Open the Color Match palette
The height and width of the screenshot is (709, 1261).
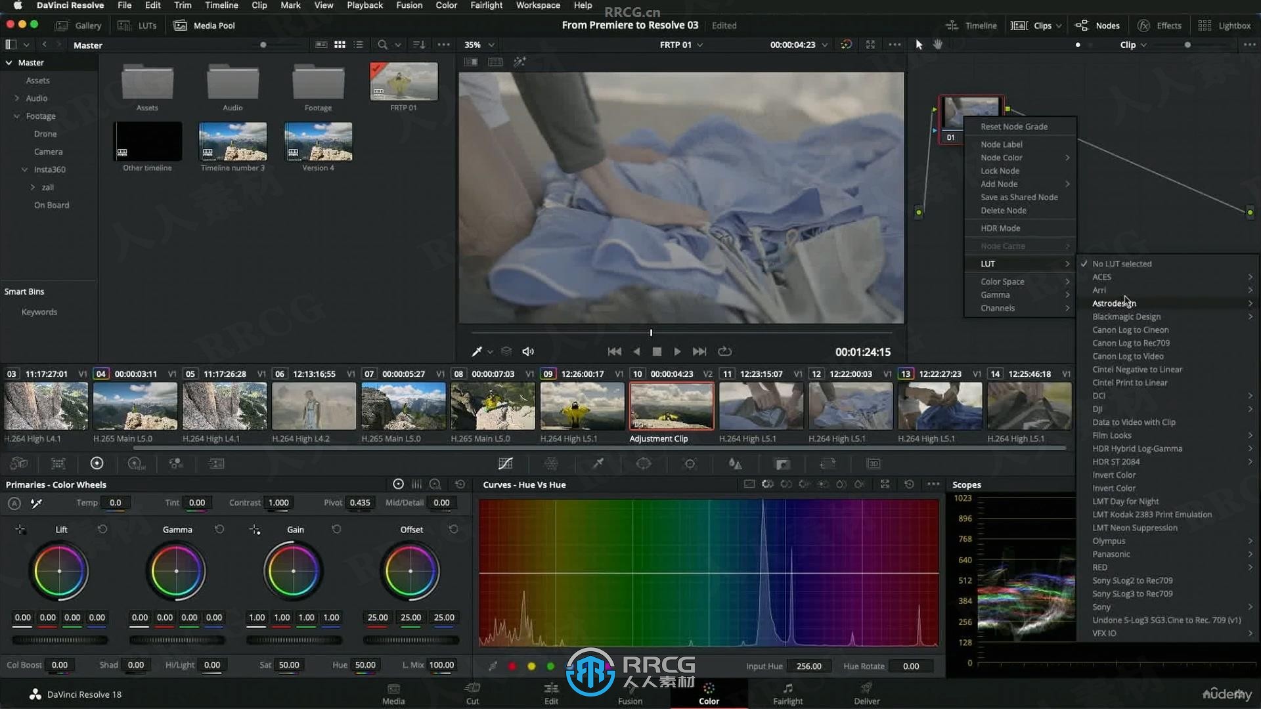[x=58, y=463]
